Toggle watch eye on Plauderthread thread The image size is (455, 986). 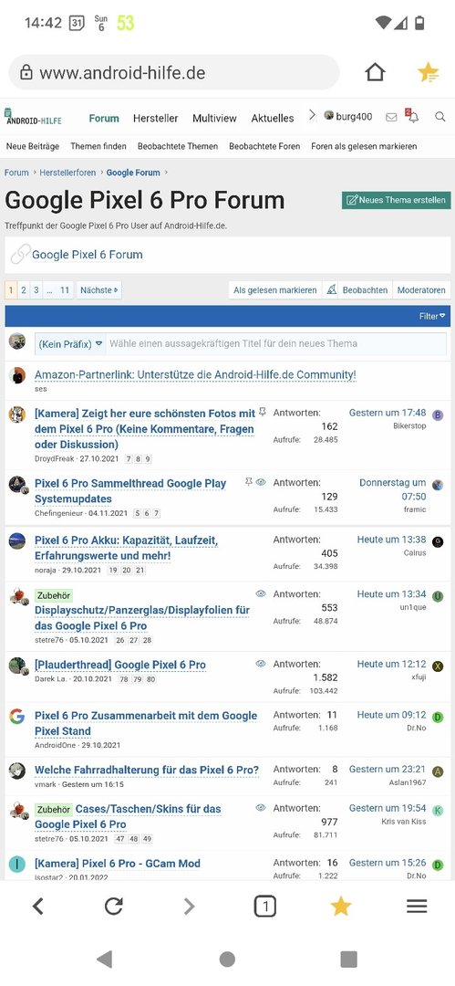click(261, 664)
